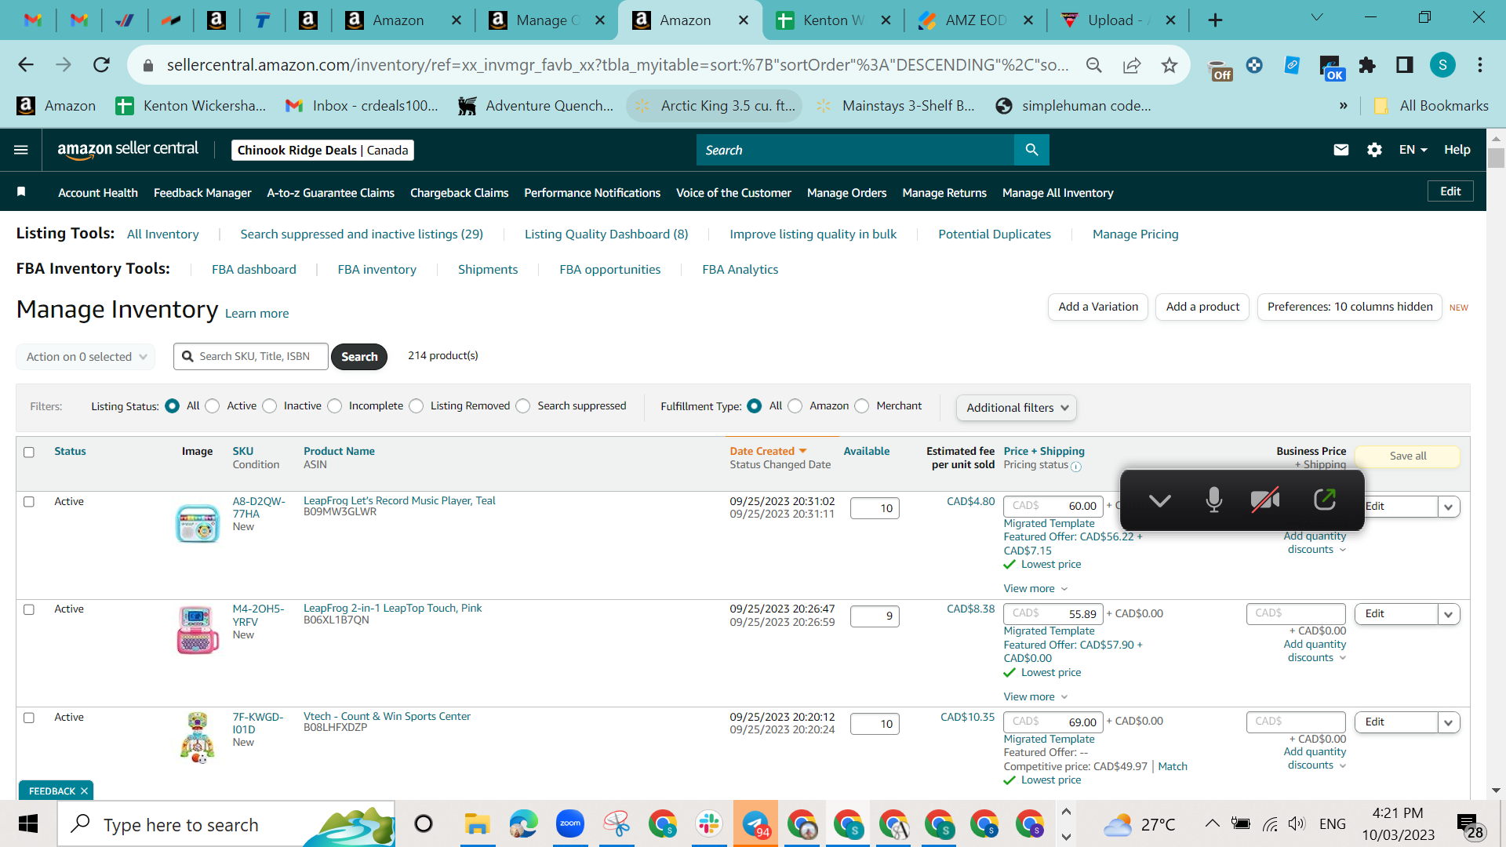Edit available quantity for Vtech Sports Center
Image resolution: width=1506 pixels, height=847 pixels.
(x=875, y=724)
